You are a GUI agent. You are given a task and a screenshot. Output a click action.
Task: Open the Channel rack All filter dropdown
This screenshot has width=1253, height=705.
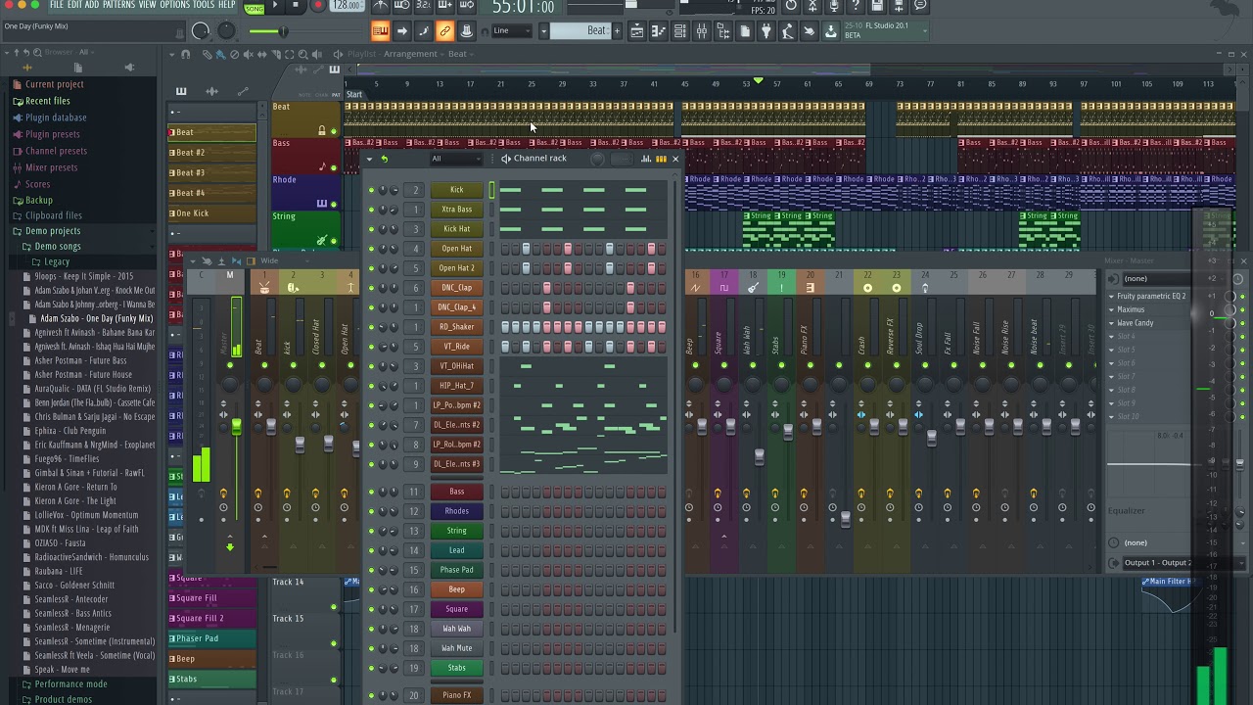456,159
